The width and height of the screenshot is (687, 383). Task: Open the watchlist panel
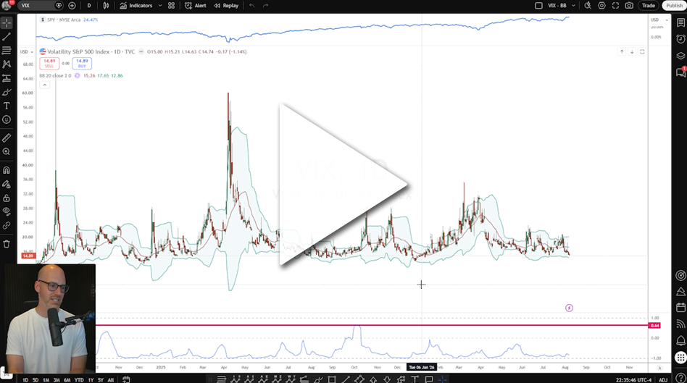(x=680, y=22)
